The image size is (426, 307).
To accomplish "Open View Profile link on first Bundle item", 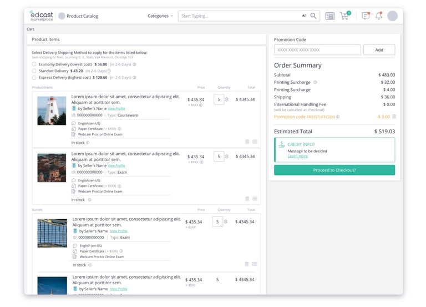I will pos(119,231).
